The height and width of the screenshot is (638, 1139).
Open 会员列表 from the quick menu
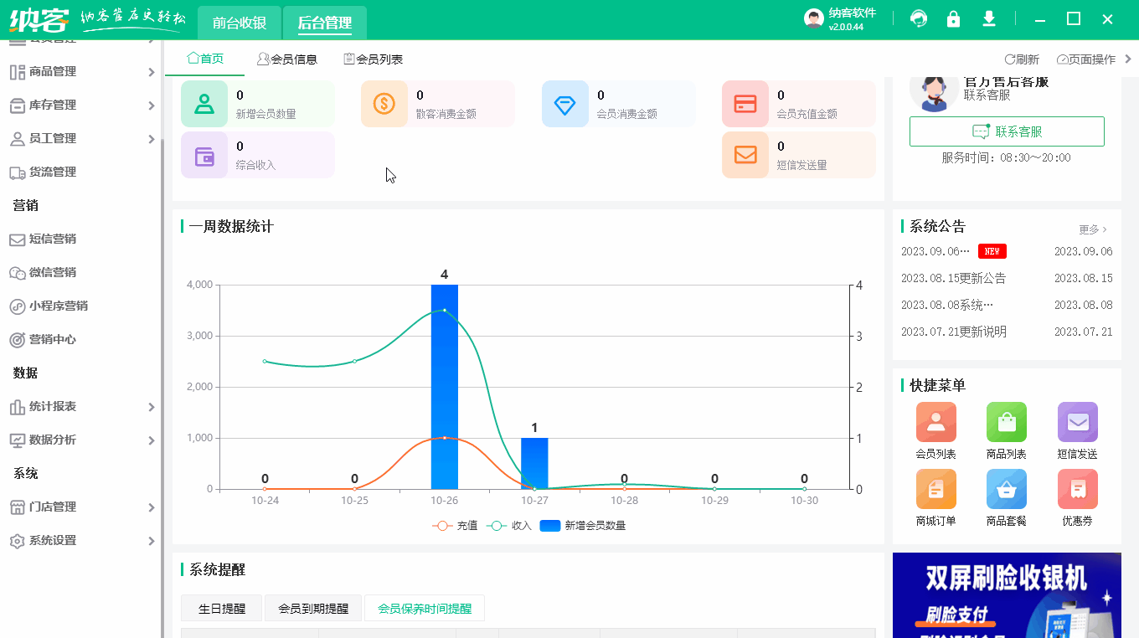[x=935, y=430]
